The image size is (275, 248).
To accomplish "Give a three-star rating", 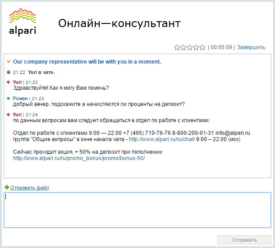I will pyautogui.click(x=190, y=47).
